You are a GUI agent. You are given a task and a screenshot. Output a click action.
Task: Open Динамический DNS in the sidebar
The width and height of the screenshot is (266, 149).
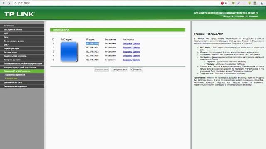(x=22, y=82)
